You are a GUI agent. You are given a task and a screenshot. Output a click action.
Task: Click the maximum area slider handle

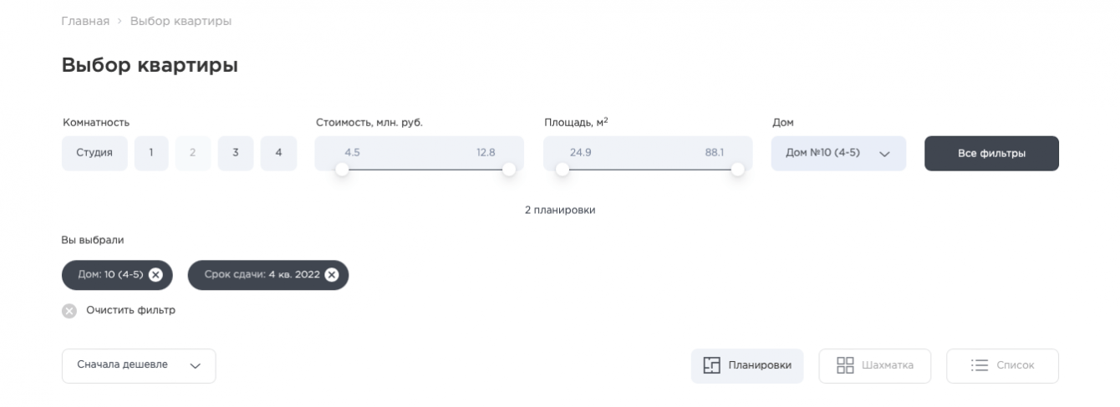pyautogui.click(x=737, y=170)
